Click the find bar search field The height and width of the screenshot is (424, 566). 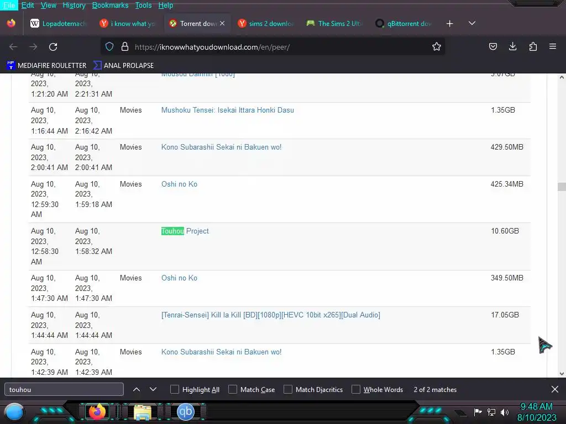point(64,389)
